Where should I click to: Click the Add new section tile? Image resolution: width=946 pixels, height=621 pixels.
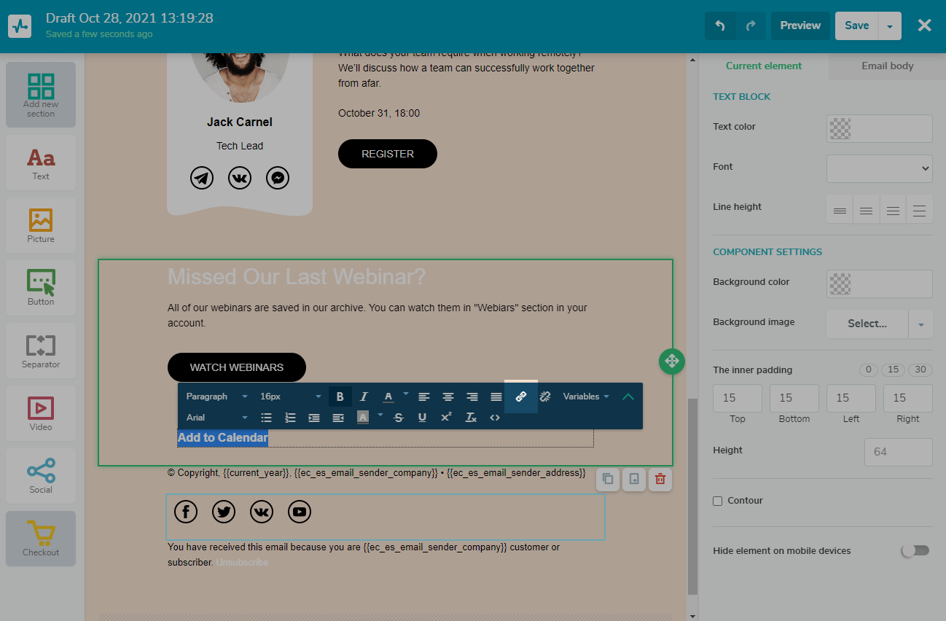pyautogui.click(x=41, y=95)
